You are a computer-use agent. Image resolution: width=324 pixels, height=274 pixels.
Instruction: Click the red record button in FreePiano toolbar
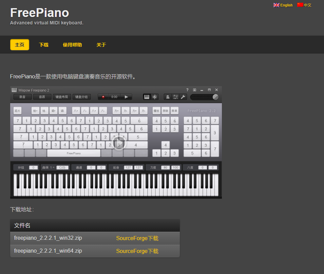point(103,97)
